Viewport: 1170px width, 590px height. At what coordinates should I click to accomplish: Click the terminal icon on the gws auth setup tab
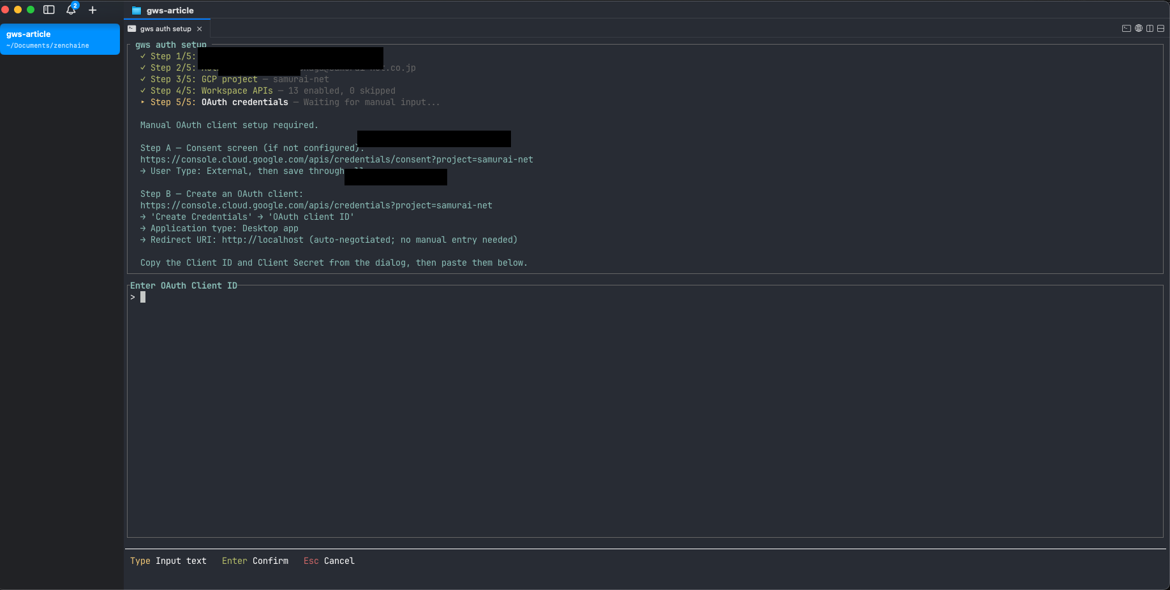[x=132, y=29]
